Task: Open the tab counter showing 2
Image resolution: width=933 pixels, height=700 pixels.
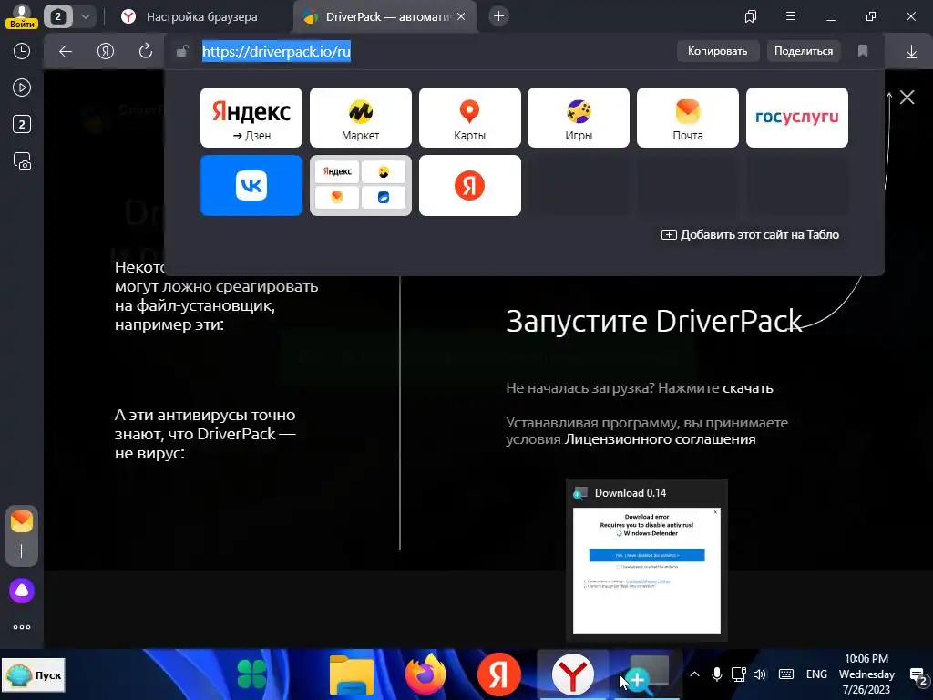Action: pyautogui.click(x=57, y=16)
